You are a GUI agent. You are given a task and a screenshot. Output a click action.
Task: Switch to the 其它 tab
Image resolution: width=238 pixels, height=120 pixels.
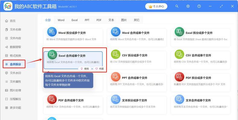137,20
